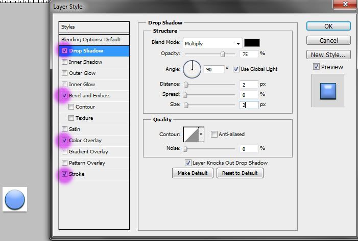Uncheck the Bevel and Emboss checkbox
Viewport: 358px width, 241px height.
(x=65, y=95)
